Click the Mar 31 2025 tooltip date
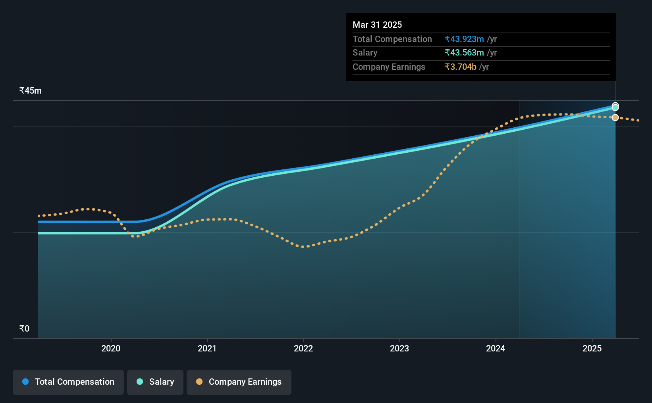Viewport: 652px width, 403px height. tap(377, 25)
